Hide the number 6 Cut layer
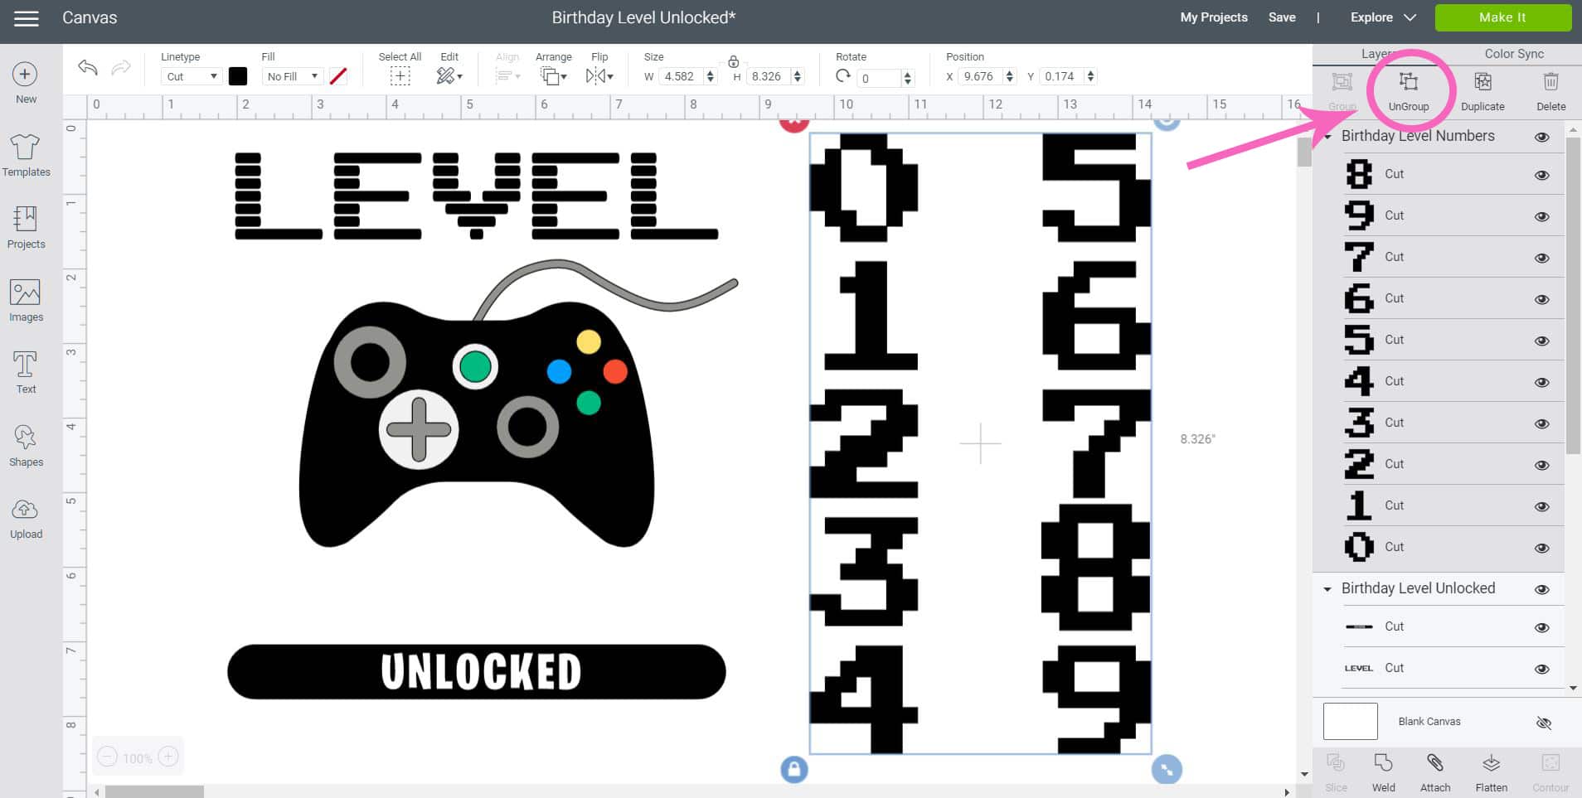The height and width of the screenshot is (798, 1582). 1542,299
